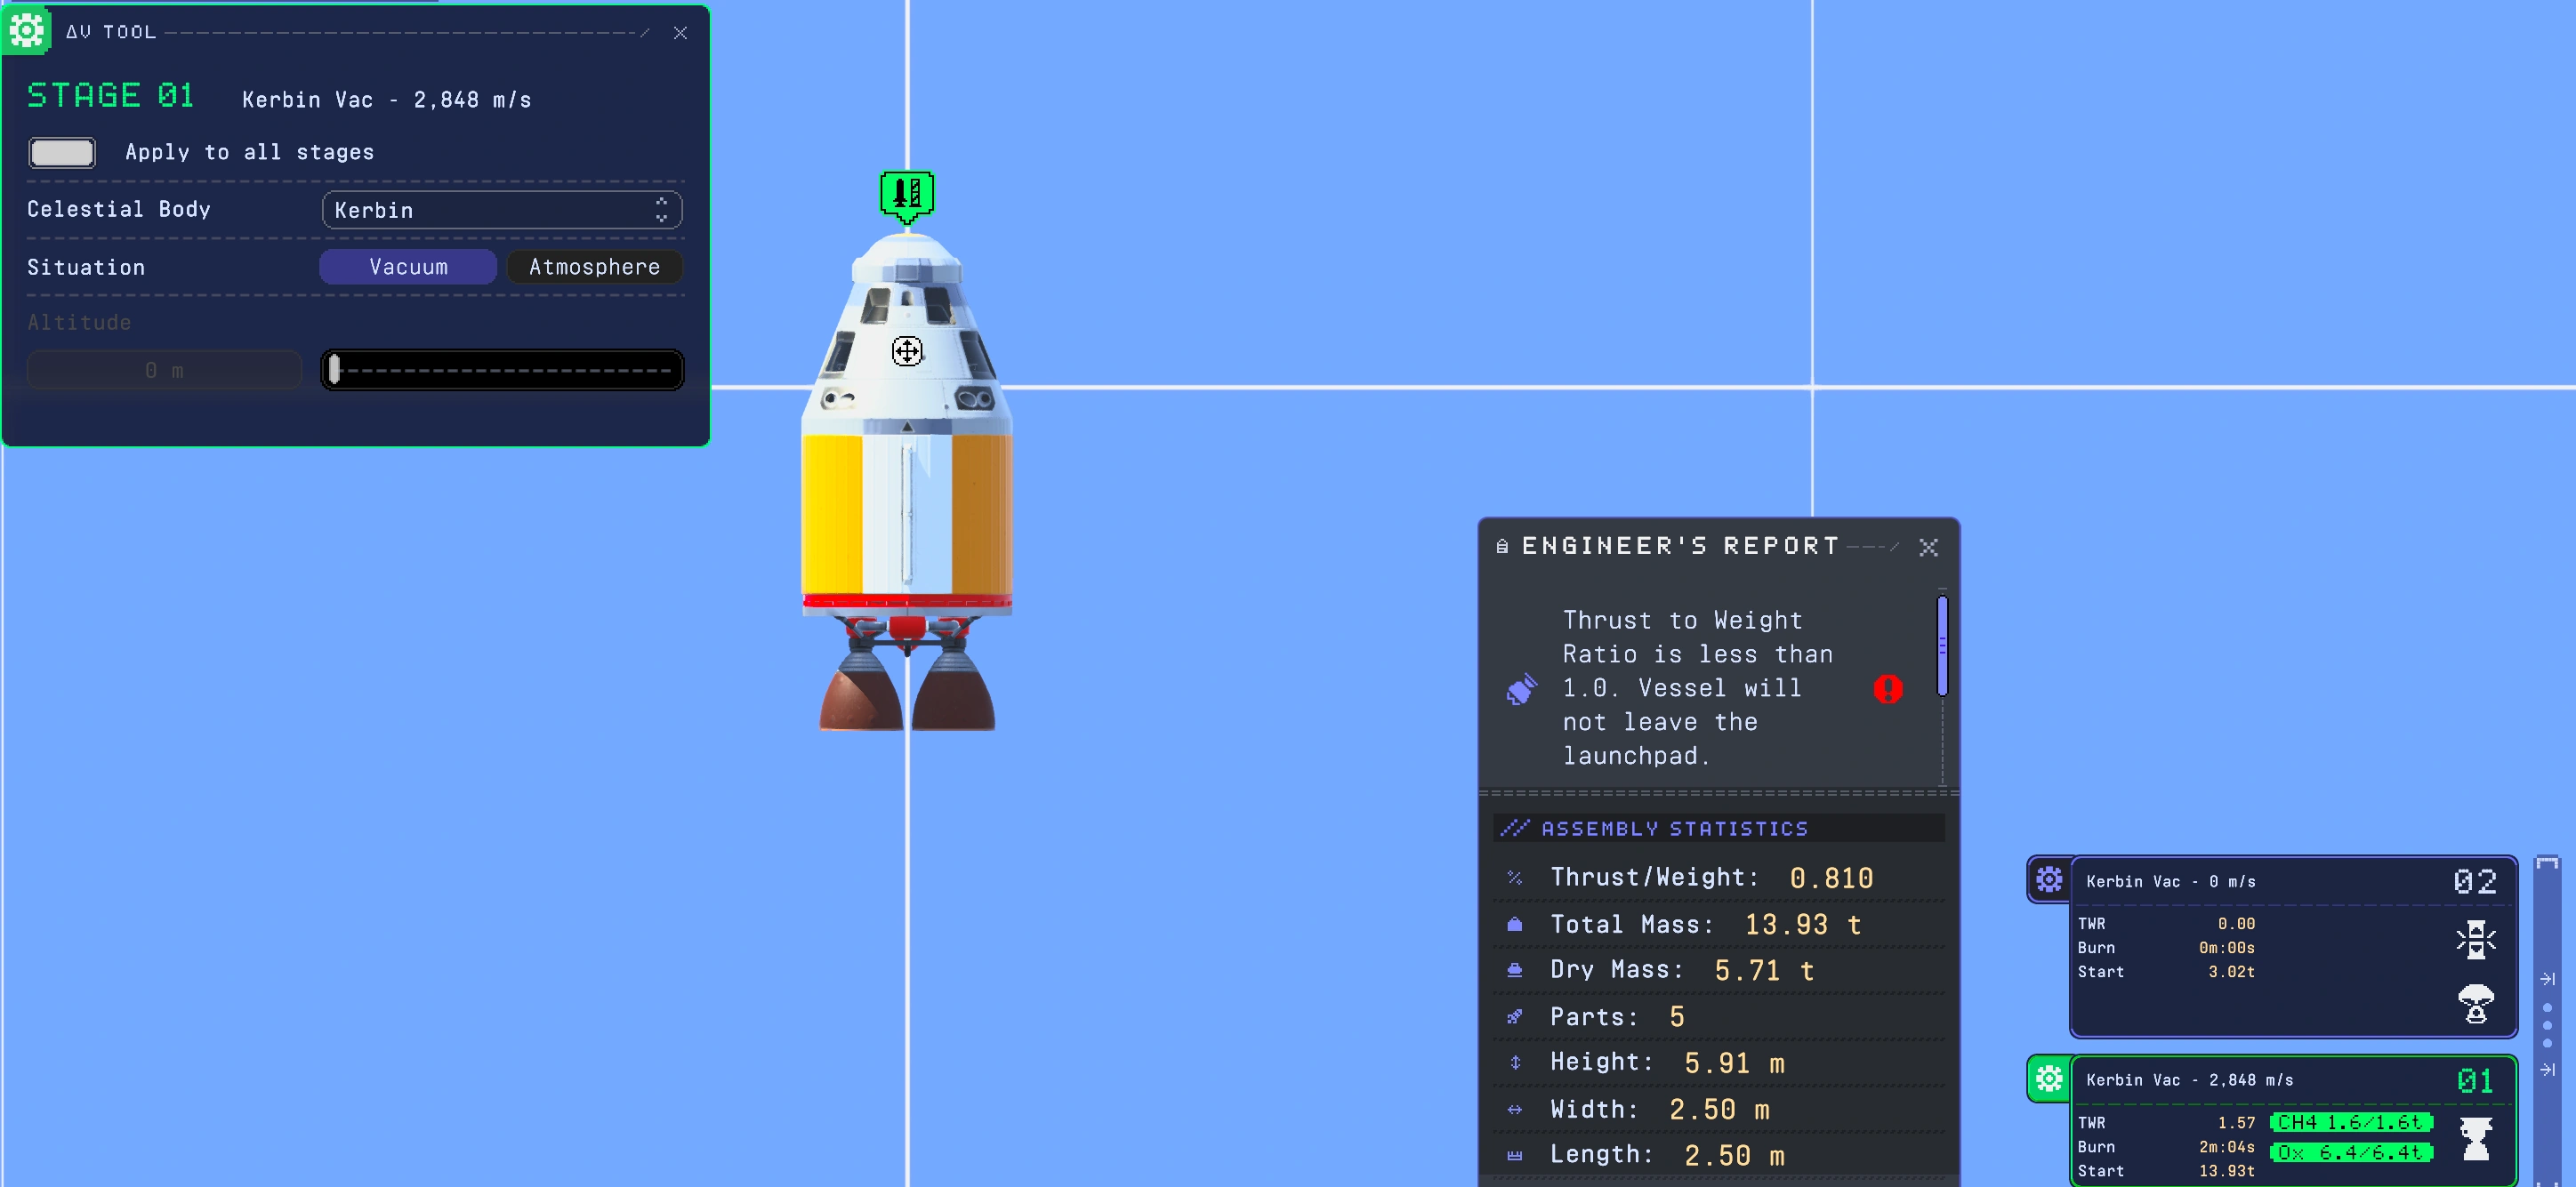Screen dimensions: 2576x1187
Task: Set situation to Vacuum
Action: click(x=408, y=267)
